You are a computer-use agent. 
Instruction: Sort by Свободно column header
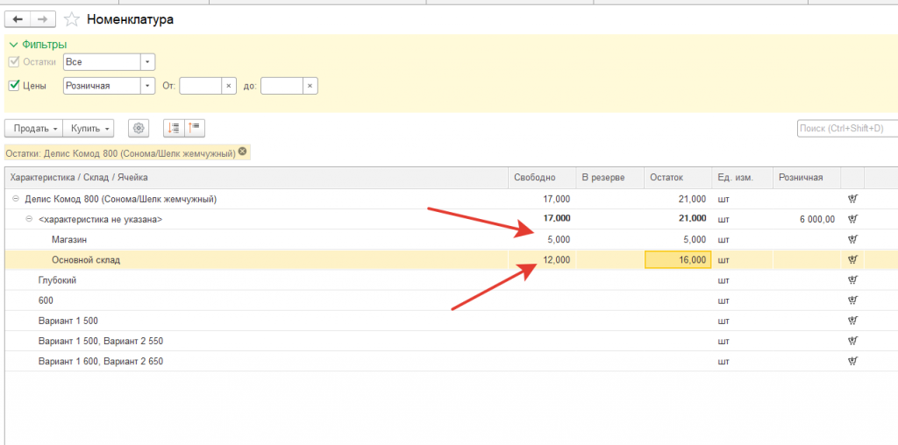coord(542,178)
